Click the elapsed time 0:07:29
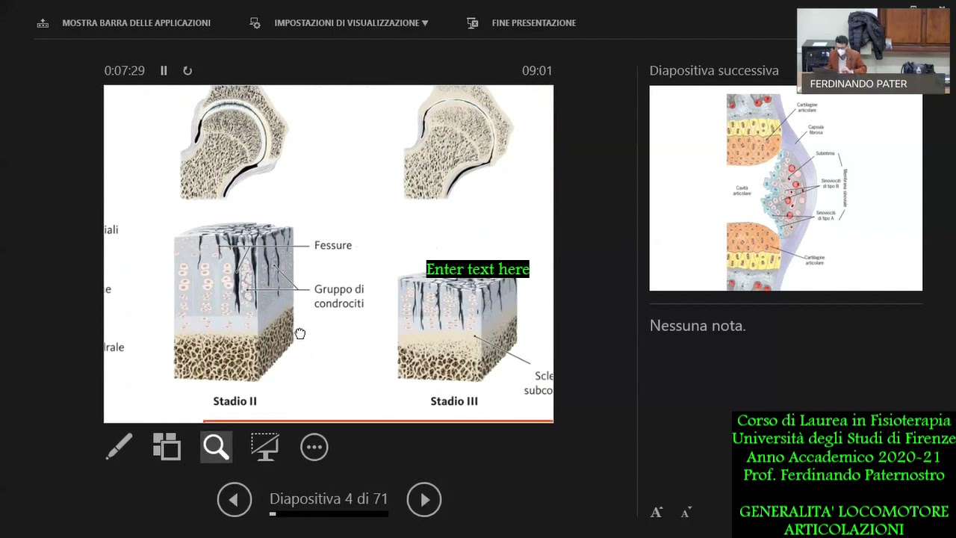 (124, 70)
